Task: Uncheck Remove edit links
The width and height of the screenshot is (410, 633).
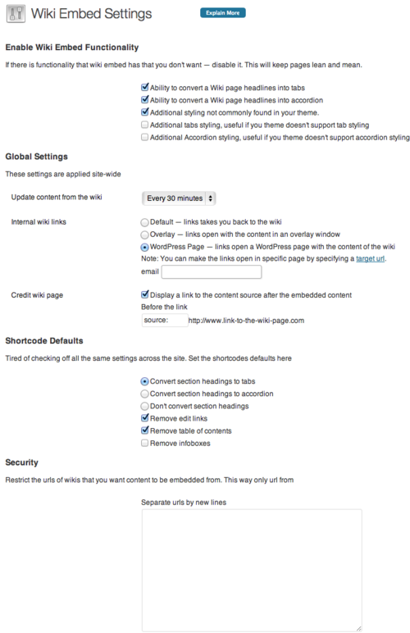Action: pyautogui.click(x=145, y=418)
